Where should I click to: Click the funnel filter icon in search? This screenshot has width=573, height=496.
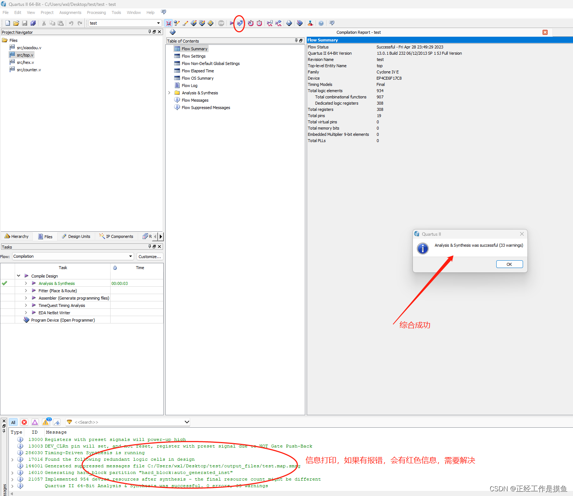pos(69,422)
